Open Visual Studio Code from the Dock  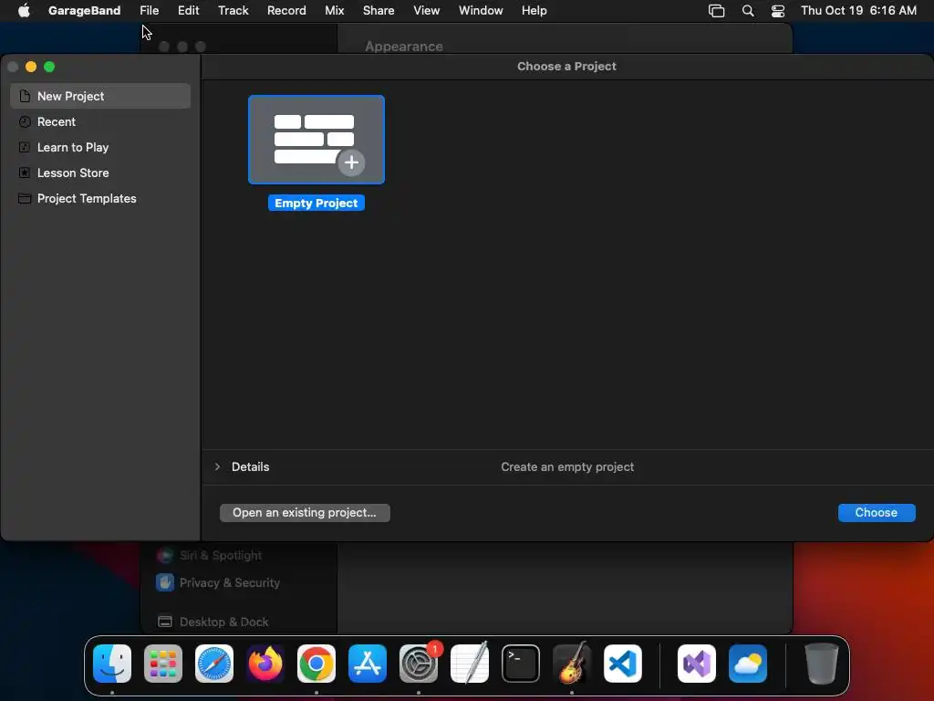coord(623,664)
